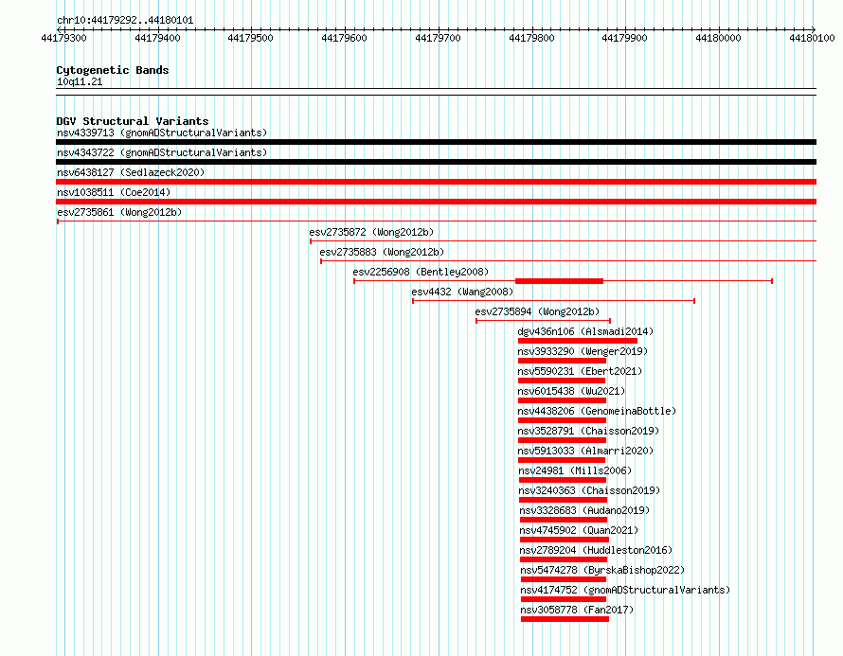Image resolution: width=843 pixels, height=656 pixels.
Task: Open variant nsv5913033 (Almarri2020) label
Action: [x=585, y=451]
